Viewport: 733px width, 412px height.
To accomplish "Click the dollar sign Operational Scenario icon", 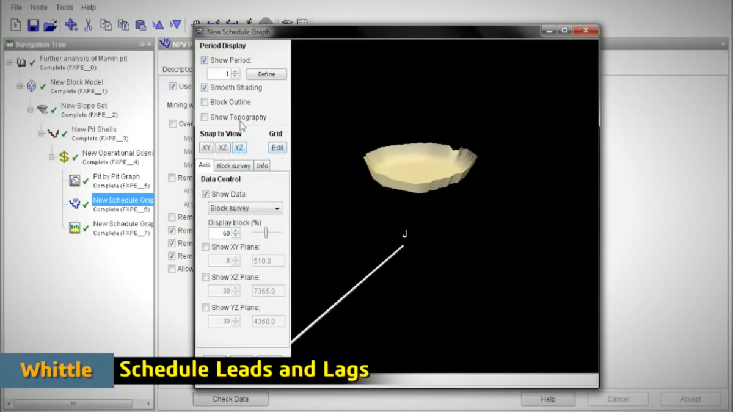I will (x=64, y=157).
